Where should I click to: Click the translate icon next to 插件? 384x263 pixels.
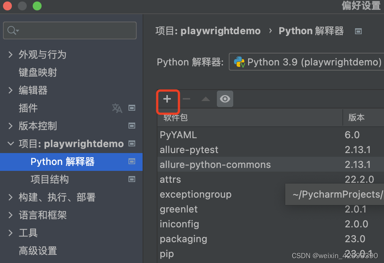[x=117, y=108]
